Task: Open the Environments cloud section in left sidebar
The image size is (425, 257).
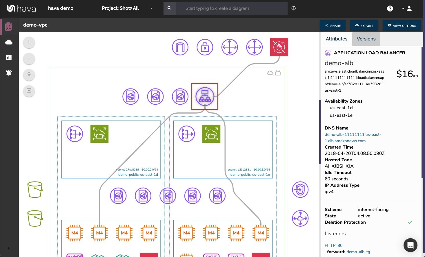Action: tap(9, 42)
